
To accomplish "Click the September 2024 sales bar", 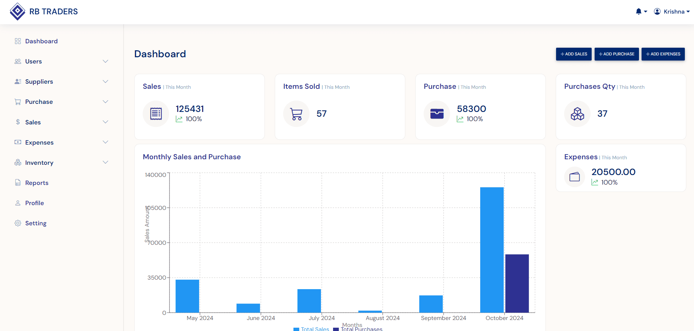I will [x=431, y=304].
